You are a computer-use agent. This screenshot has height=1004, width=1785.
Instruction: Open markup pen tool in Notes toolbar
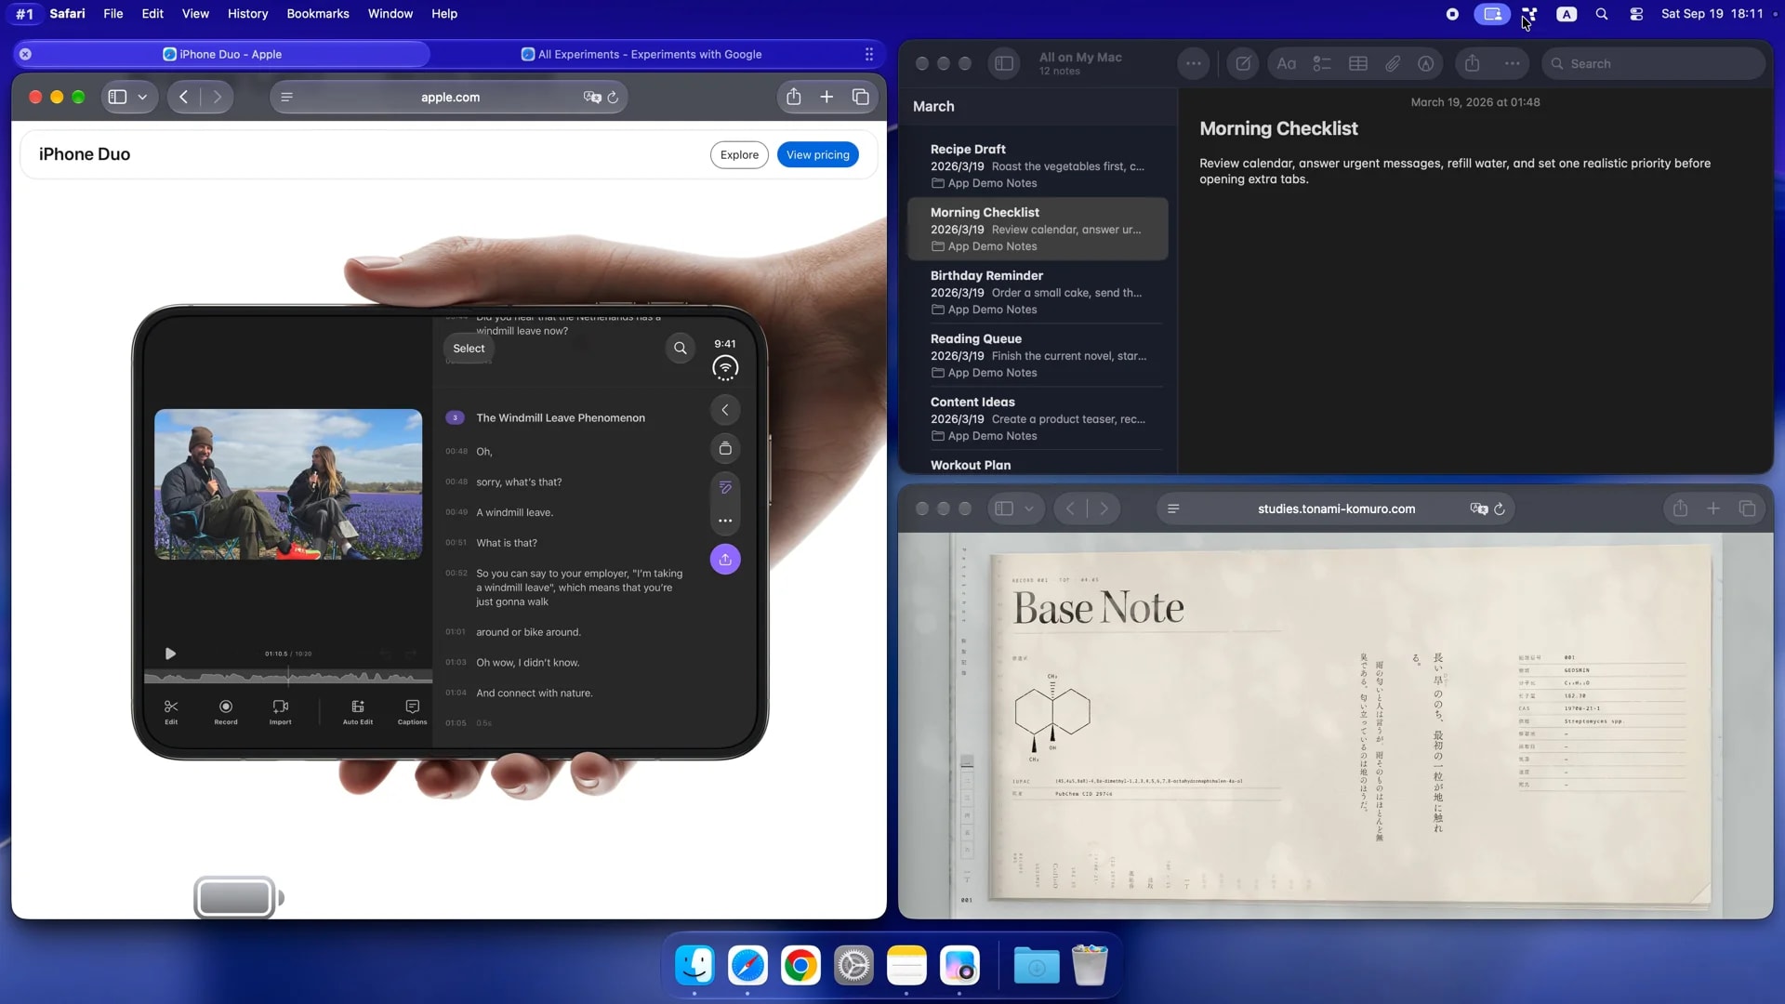pos(1426,63)
